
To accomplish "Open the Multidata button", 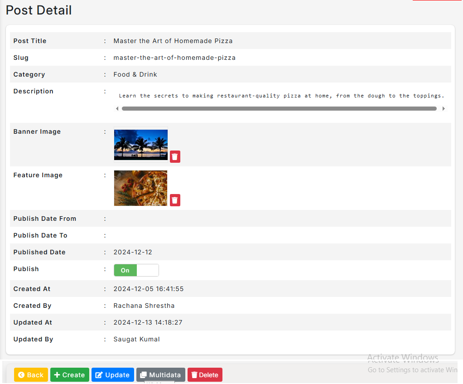I will 161,375.
